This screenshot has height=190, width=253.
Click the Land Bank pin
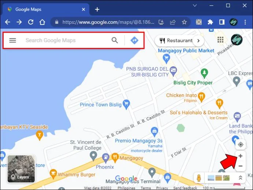click(237, 117)
